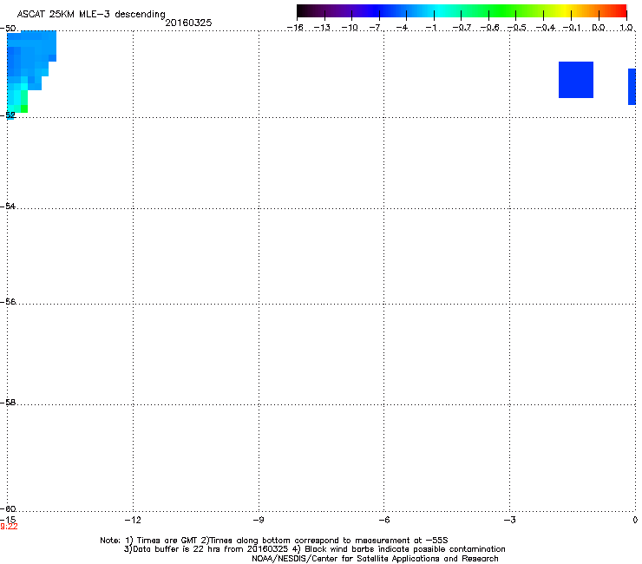642x564 pixels.
Task: Click the '1.0' color bar label
Action: click(x=626, y=28)
